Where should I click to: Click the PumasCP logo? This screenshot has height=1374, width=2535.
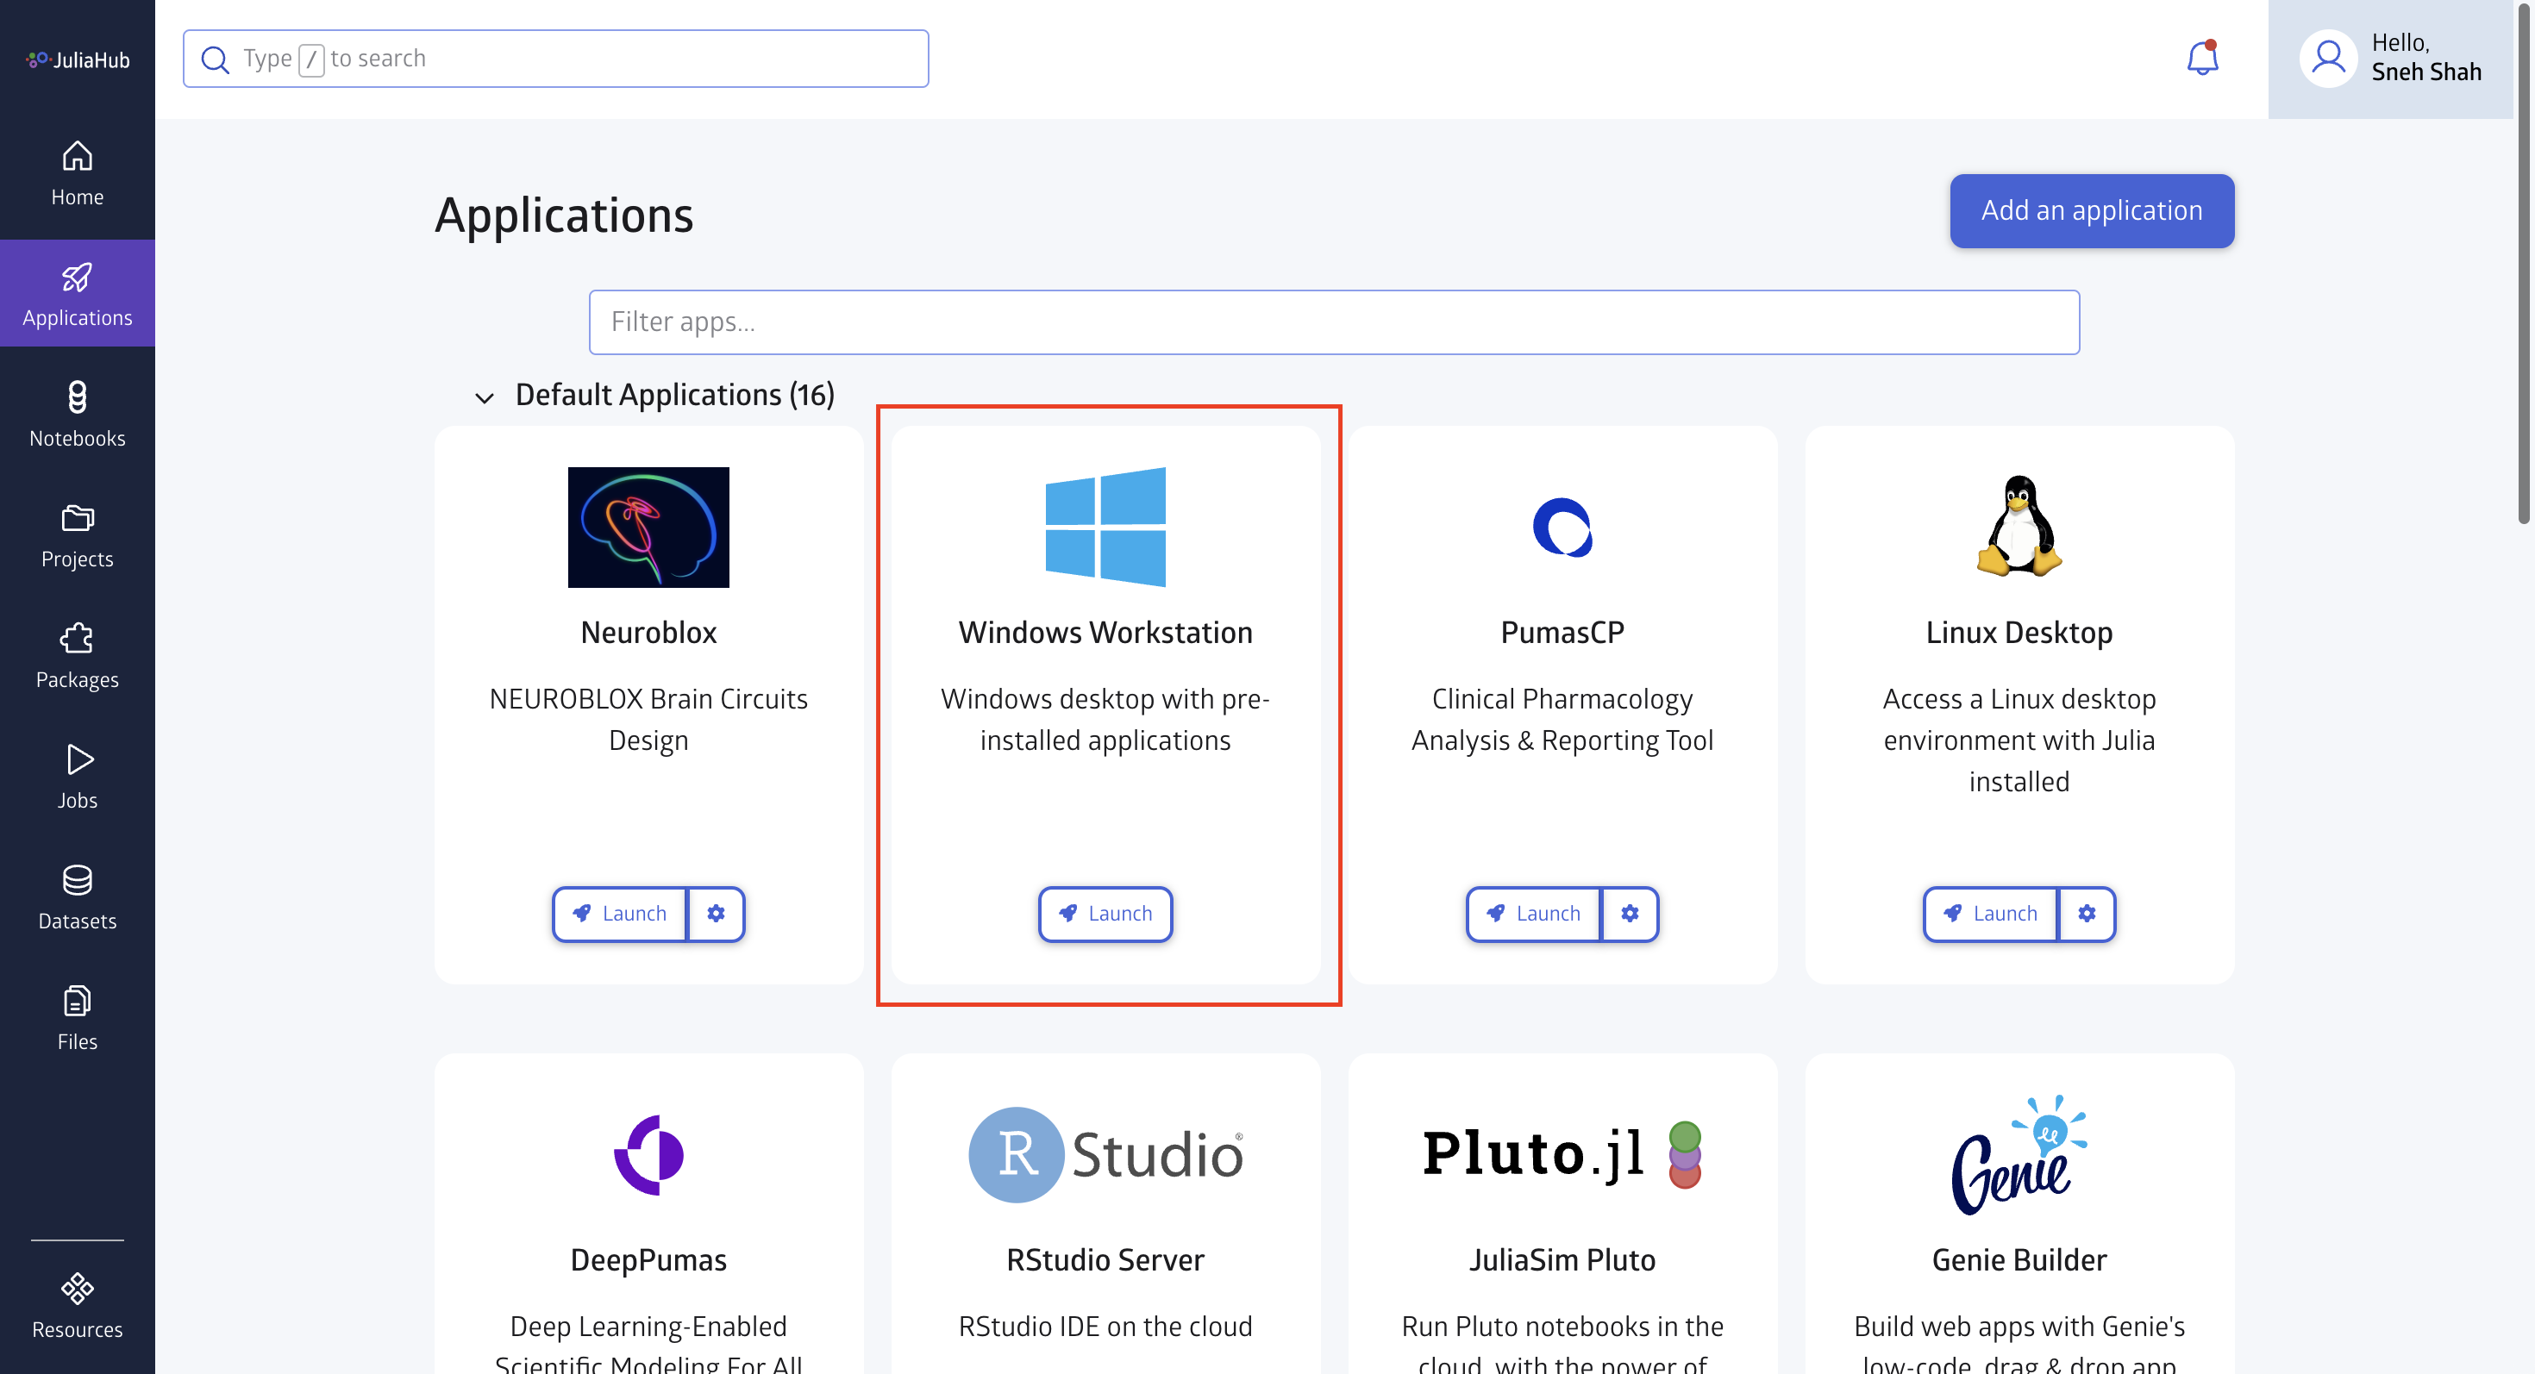point(1562,528)
